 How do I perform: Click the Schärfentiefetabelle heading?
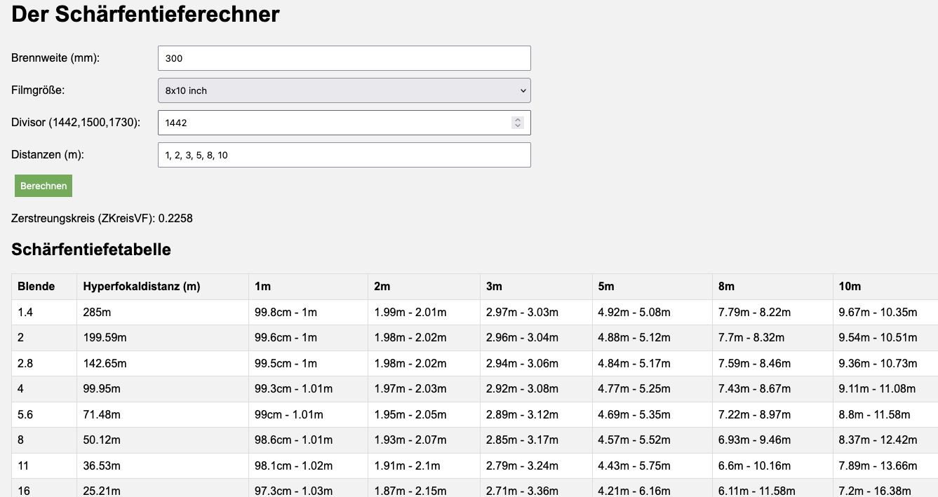point(91,249)
